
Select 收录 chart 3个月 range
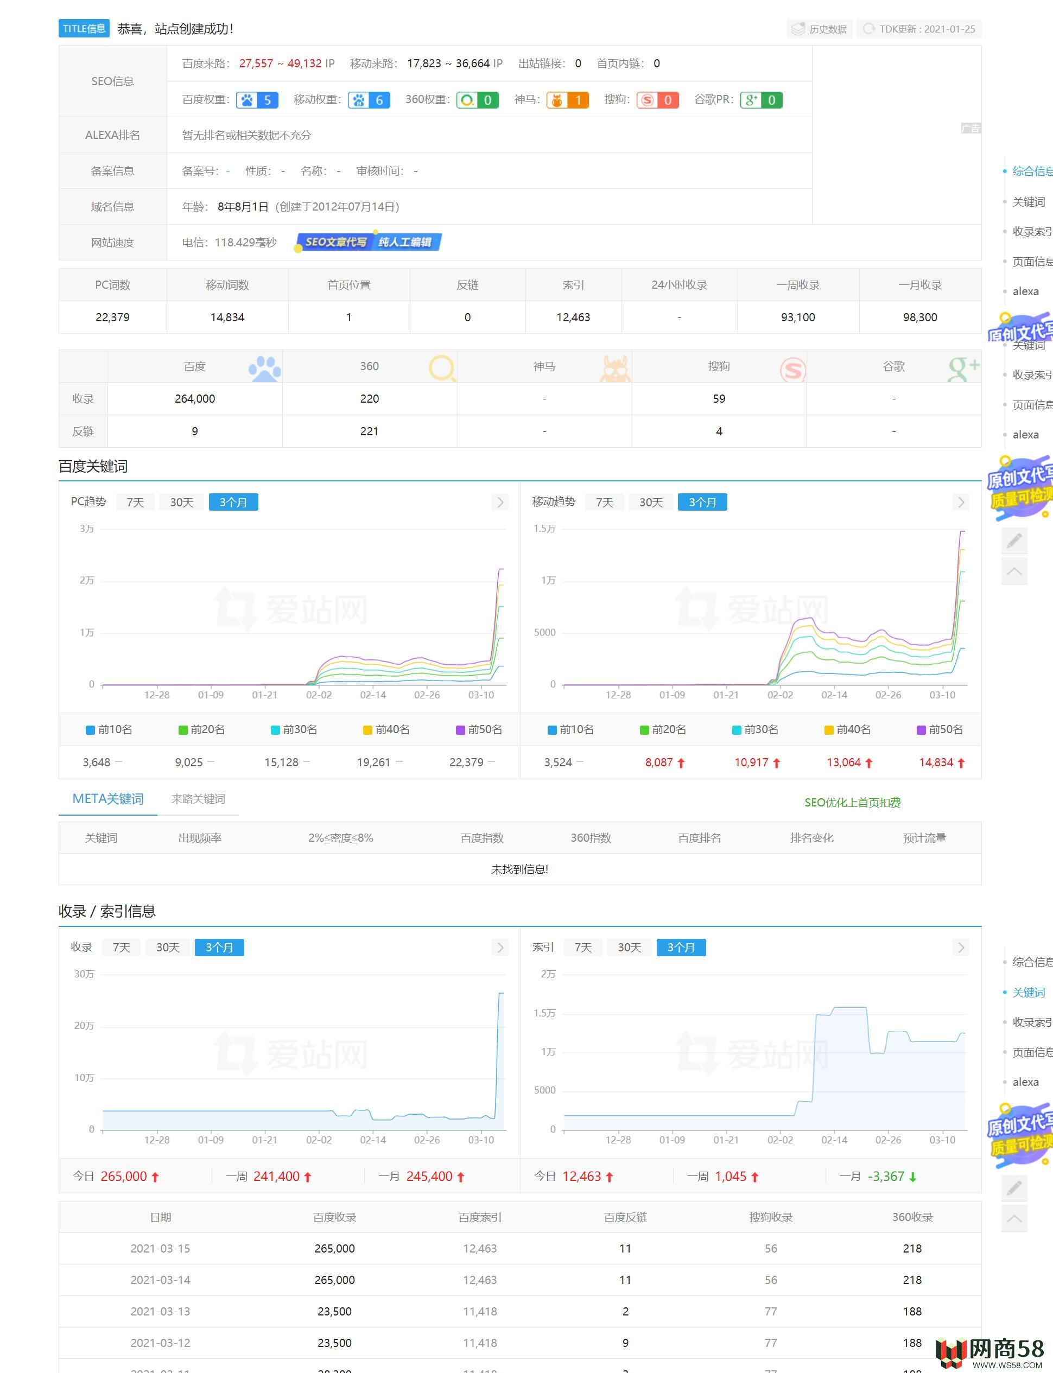pos(219,948)
